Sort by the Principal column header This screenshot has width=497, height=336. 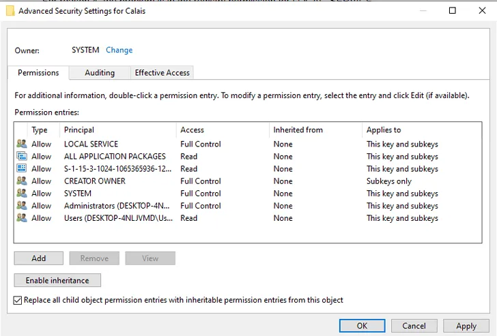118,129
